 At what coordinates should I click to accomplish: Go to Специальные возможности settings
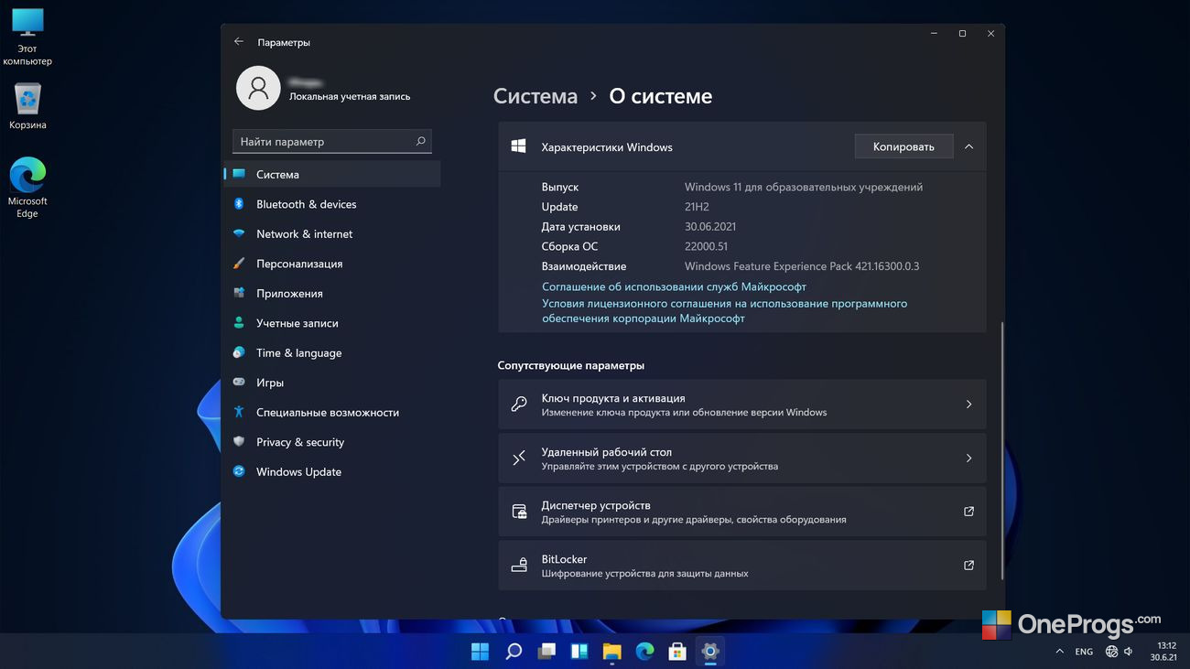click(332, 412)
